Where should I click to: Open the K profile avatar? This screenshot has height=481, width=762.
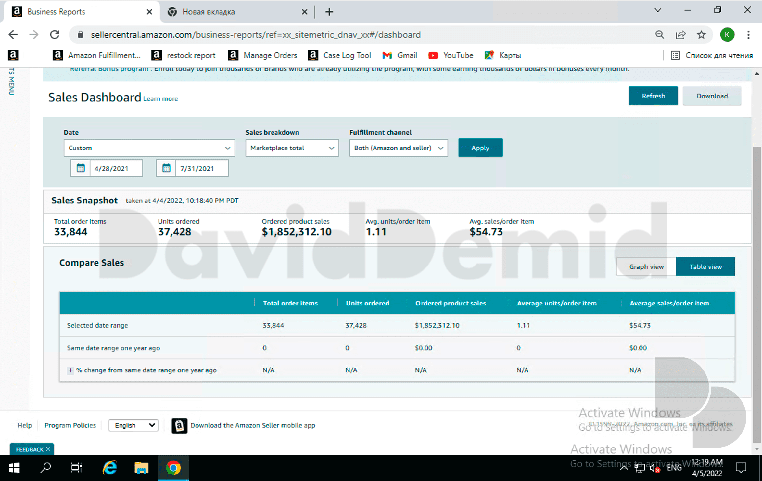(x=727, y=35)
